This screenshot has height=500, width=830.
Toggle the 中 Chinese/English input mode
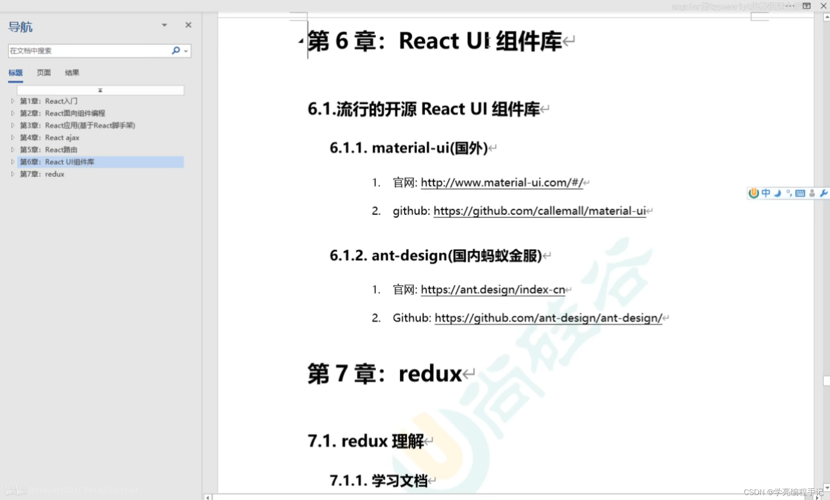click(x=766, y=193)
